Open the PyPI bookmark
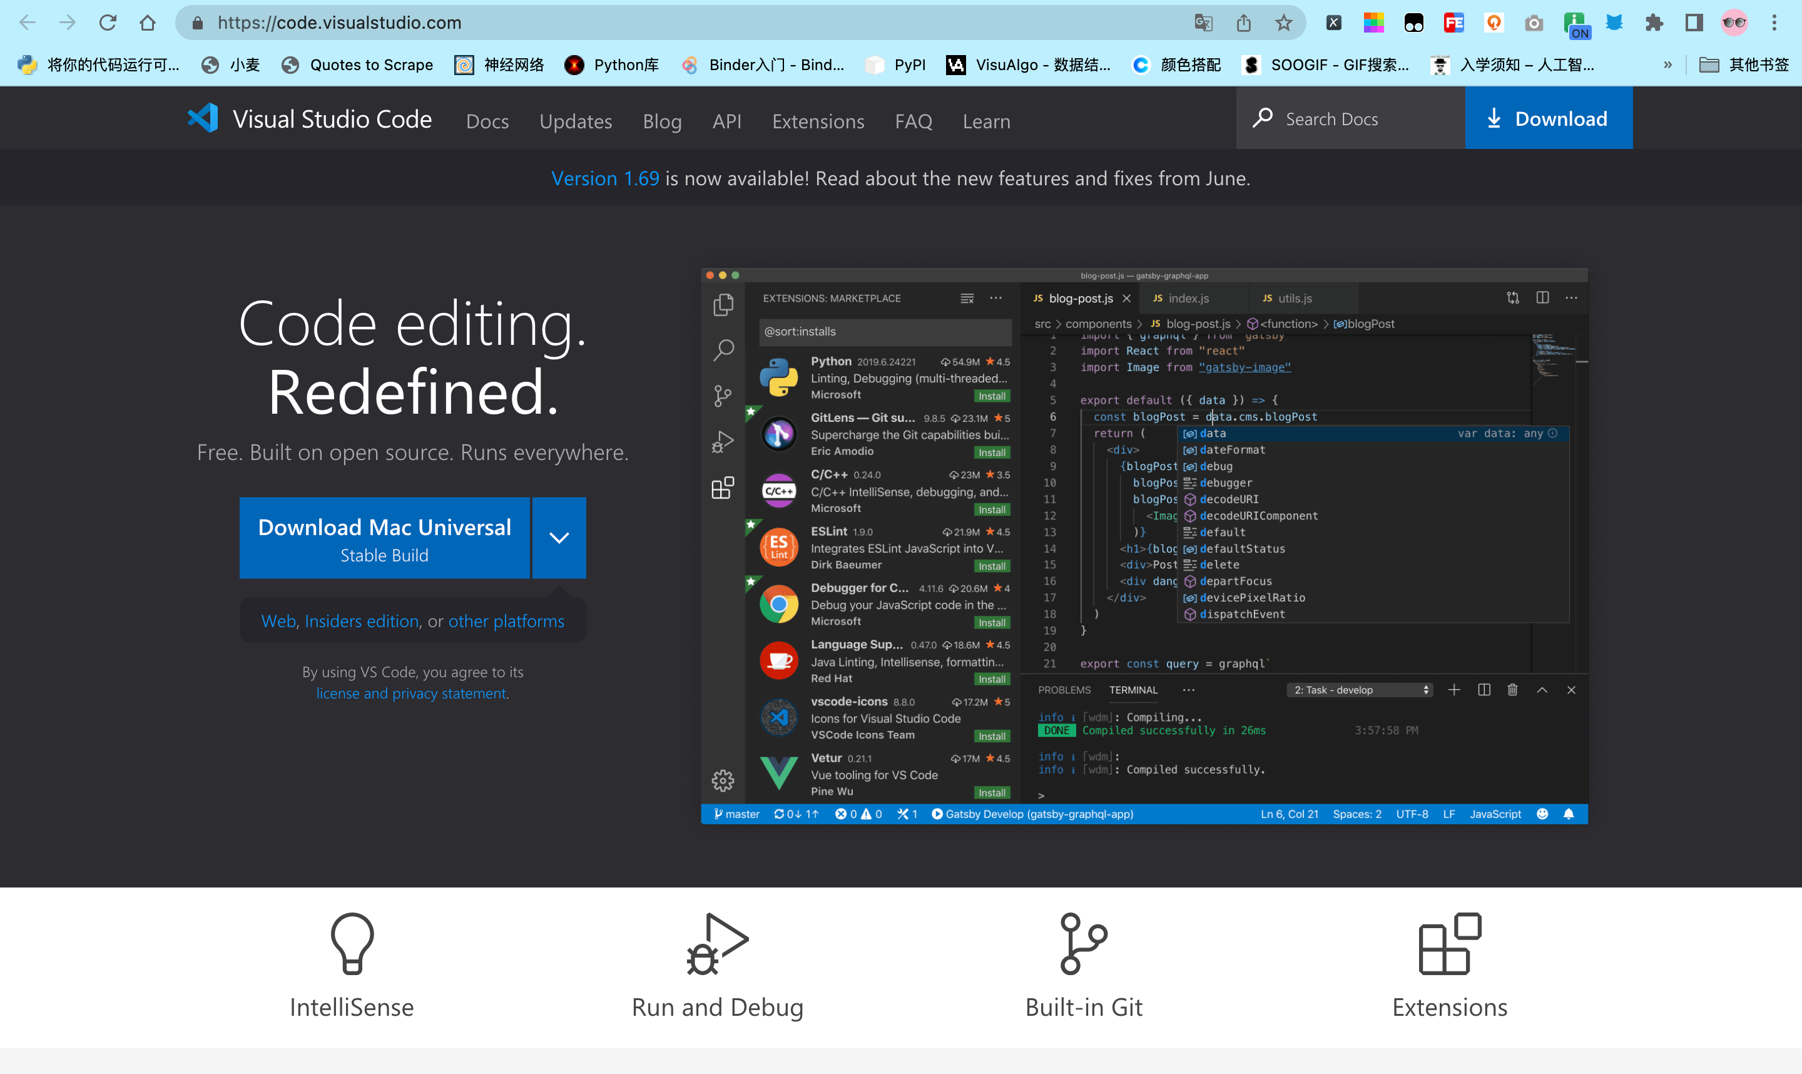Screen dimensions: 1802x1074 click(895, 65)
